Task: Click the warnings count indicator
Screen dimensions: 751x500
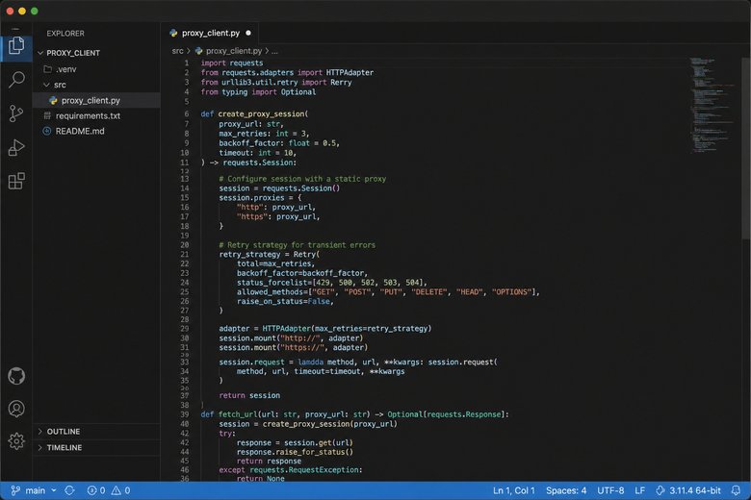Action: [x=120, y=490]
